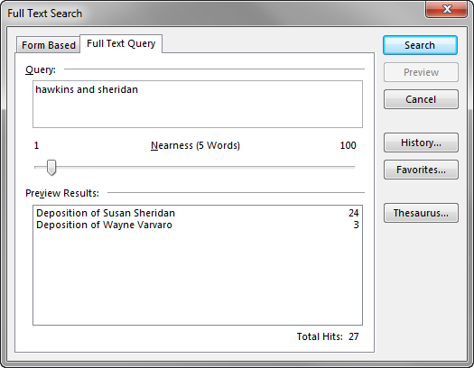
Task: Select the Deposition of Wayne Varvaro result
Action: [x=198, y=225]
